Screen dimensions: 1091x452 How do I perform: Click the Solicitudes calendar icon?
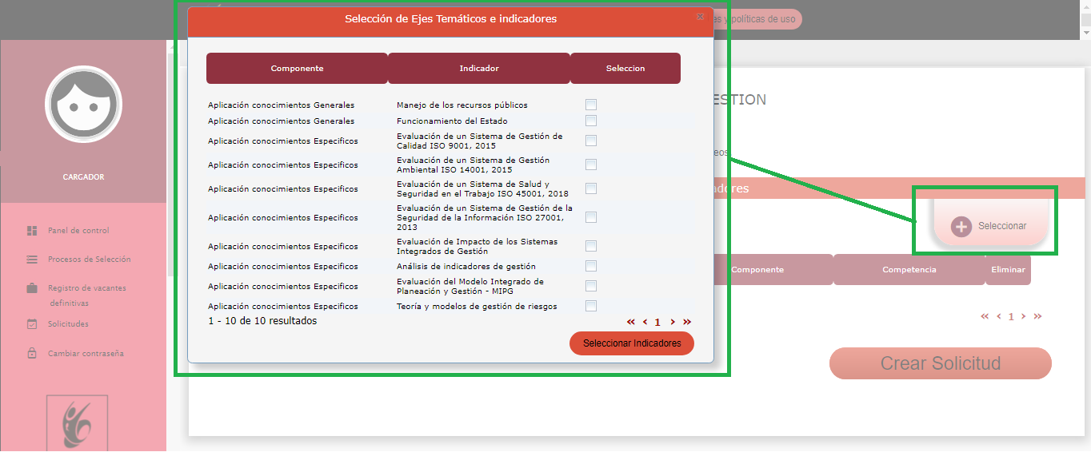click(x=32, y=324)
